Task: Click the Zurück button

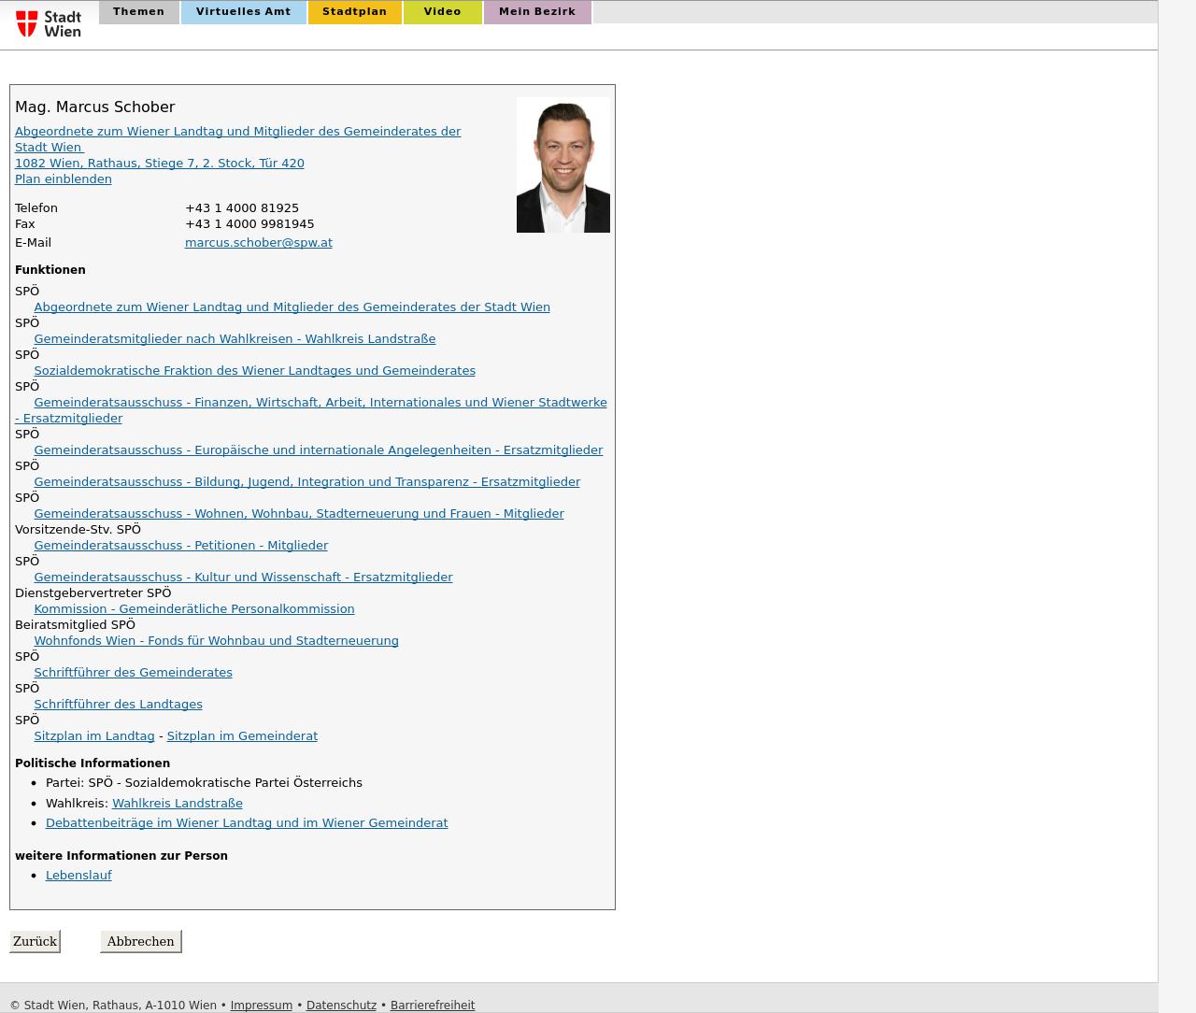Action: (35, 941)
